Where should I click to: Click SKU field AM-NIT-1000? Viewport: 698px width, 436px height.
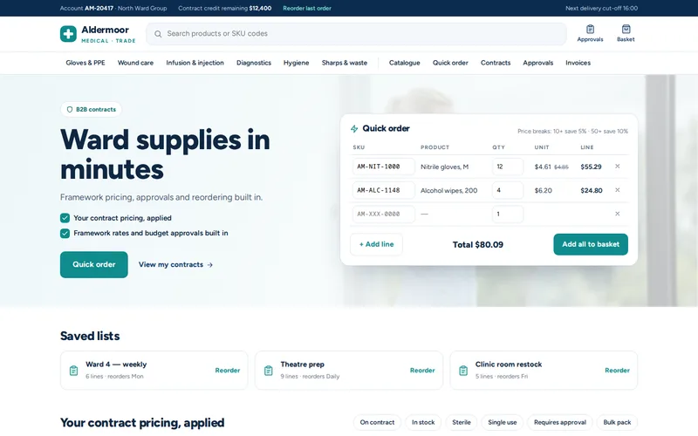tap(383, 167)
